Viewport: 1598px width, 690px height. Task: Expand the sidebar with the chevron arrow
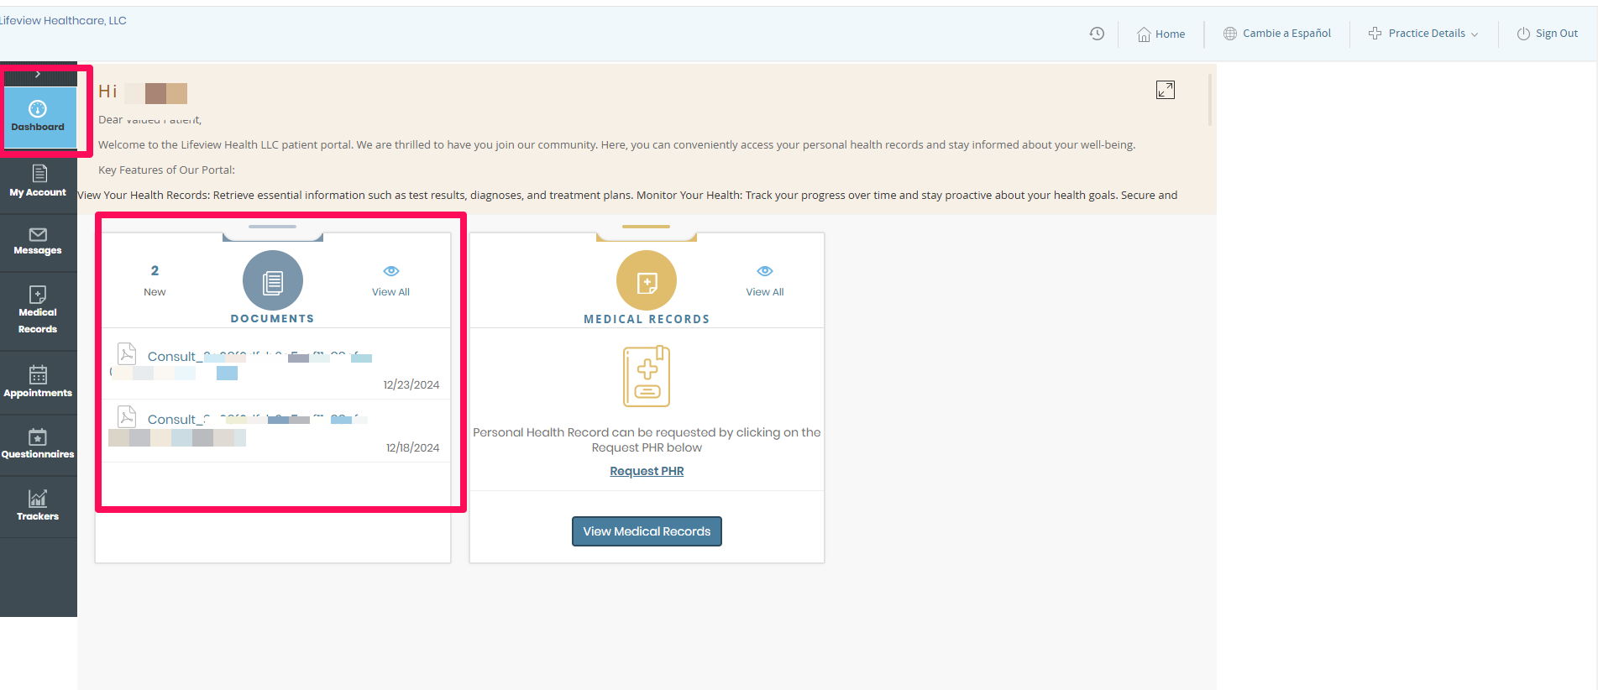tap(38, 75)
